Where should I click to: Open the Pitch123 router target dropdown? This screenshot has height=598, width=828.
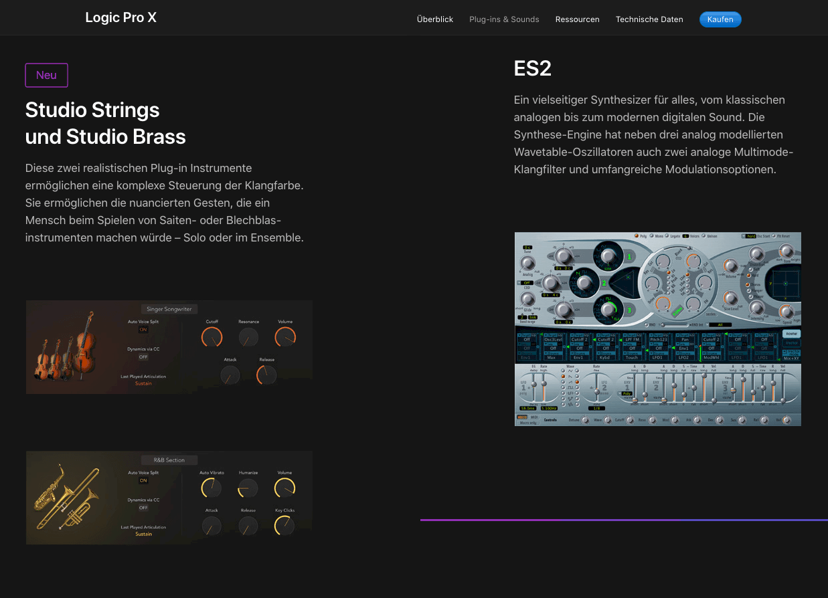click(659, 339)
